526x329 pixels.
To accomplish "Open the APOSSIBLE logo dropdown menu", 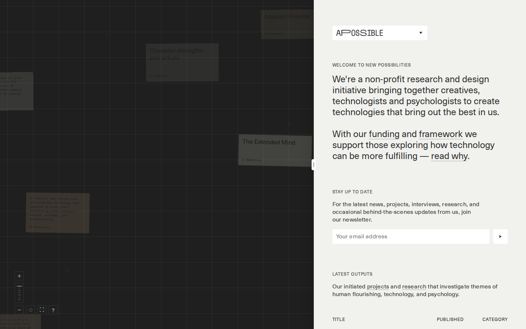I will 380,33.
